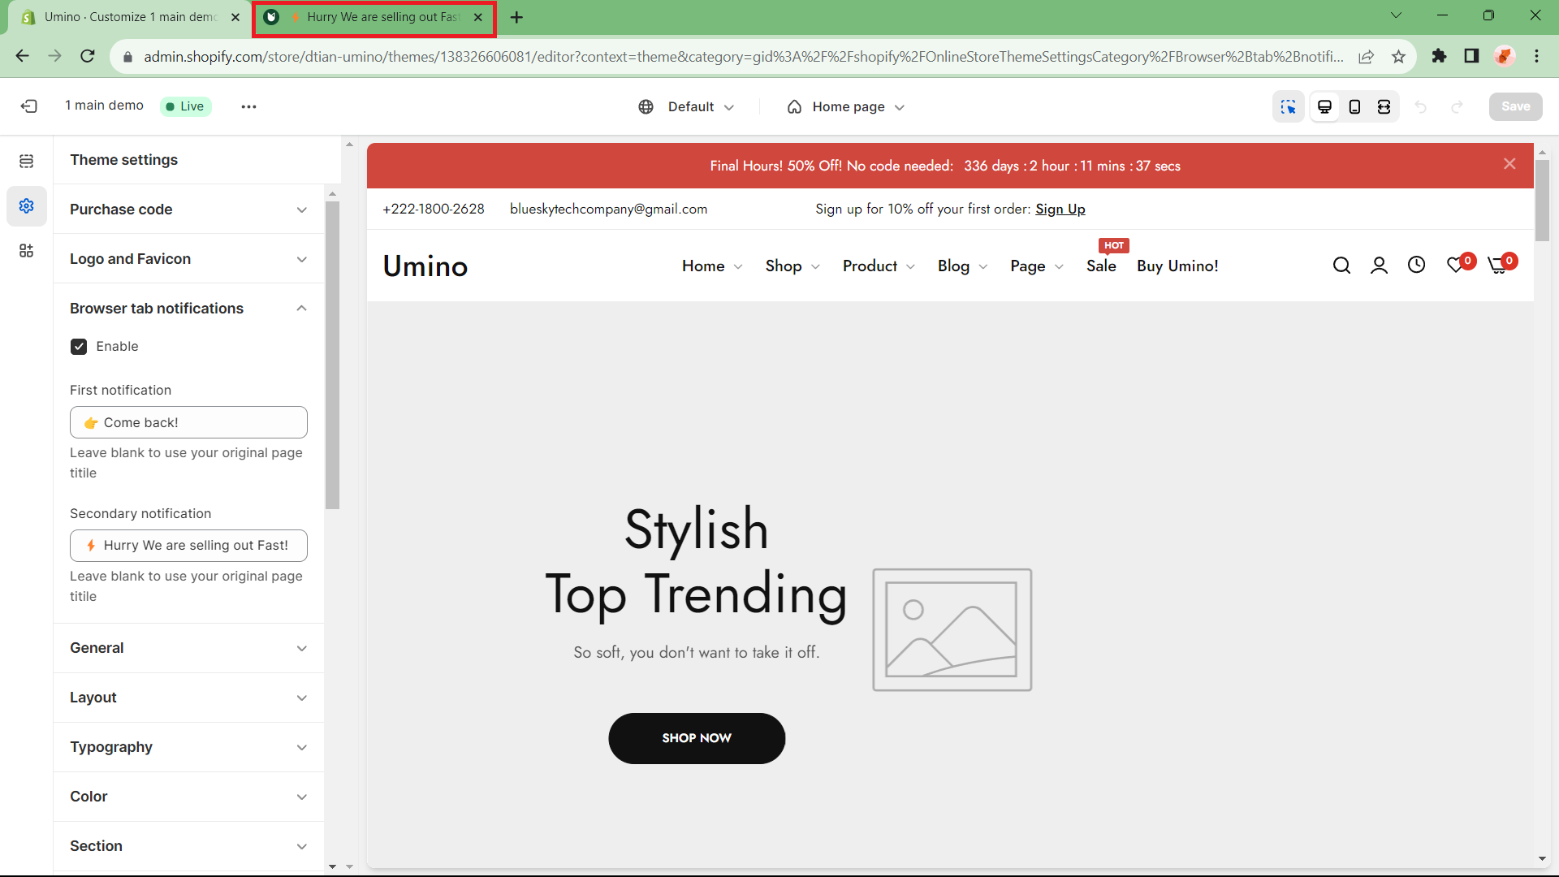Open the Home page template dropdown
The image size is (1559, 877).
846,107
